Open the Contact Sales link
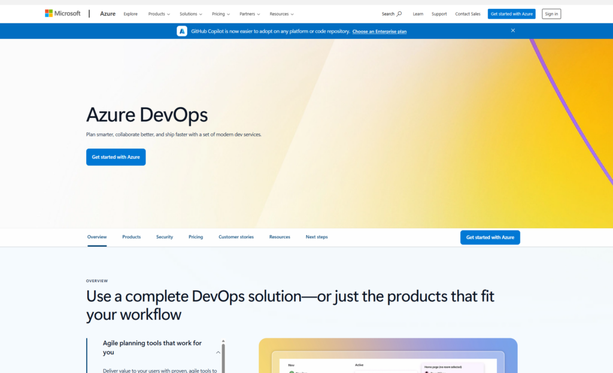This screenshot has width=613, height=373. [467, 14]
